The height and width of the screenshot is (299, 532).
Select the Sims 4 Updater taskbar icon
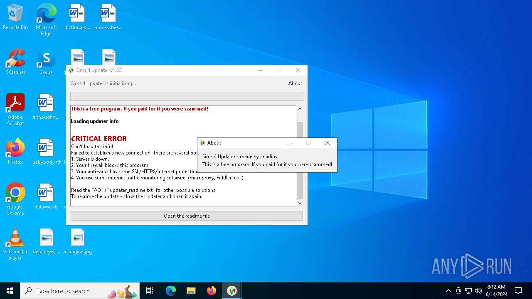click(x=232, y=291)
